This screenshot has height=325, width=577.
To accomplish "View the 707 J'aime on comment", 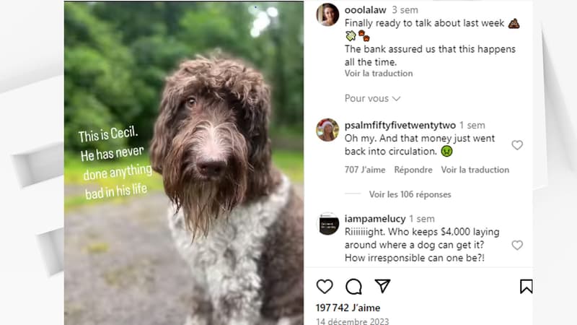I will click(365, 170).
